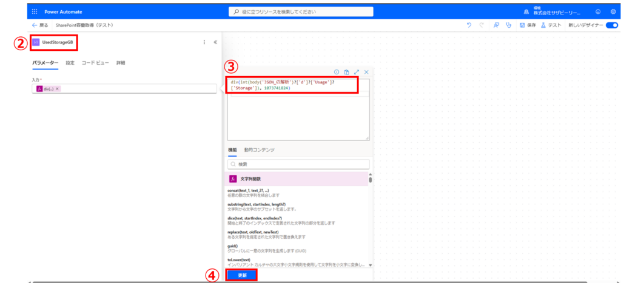This screenshot has height=283, width=621.
Task: Switch to the コード ビュー tab
Action: [95, 63]
